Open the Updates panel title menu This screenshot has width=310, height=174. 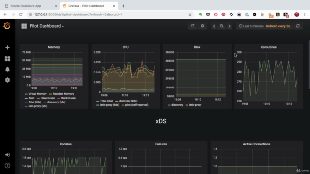66,144
